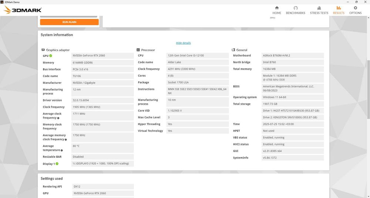Select Rendering API value DX12

point(103,187)
